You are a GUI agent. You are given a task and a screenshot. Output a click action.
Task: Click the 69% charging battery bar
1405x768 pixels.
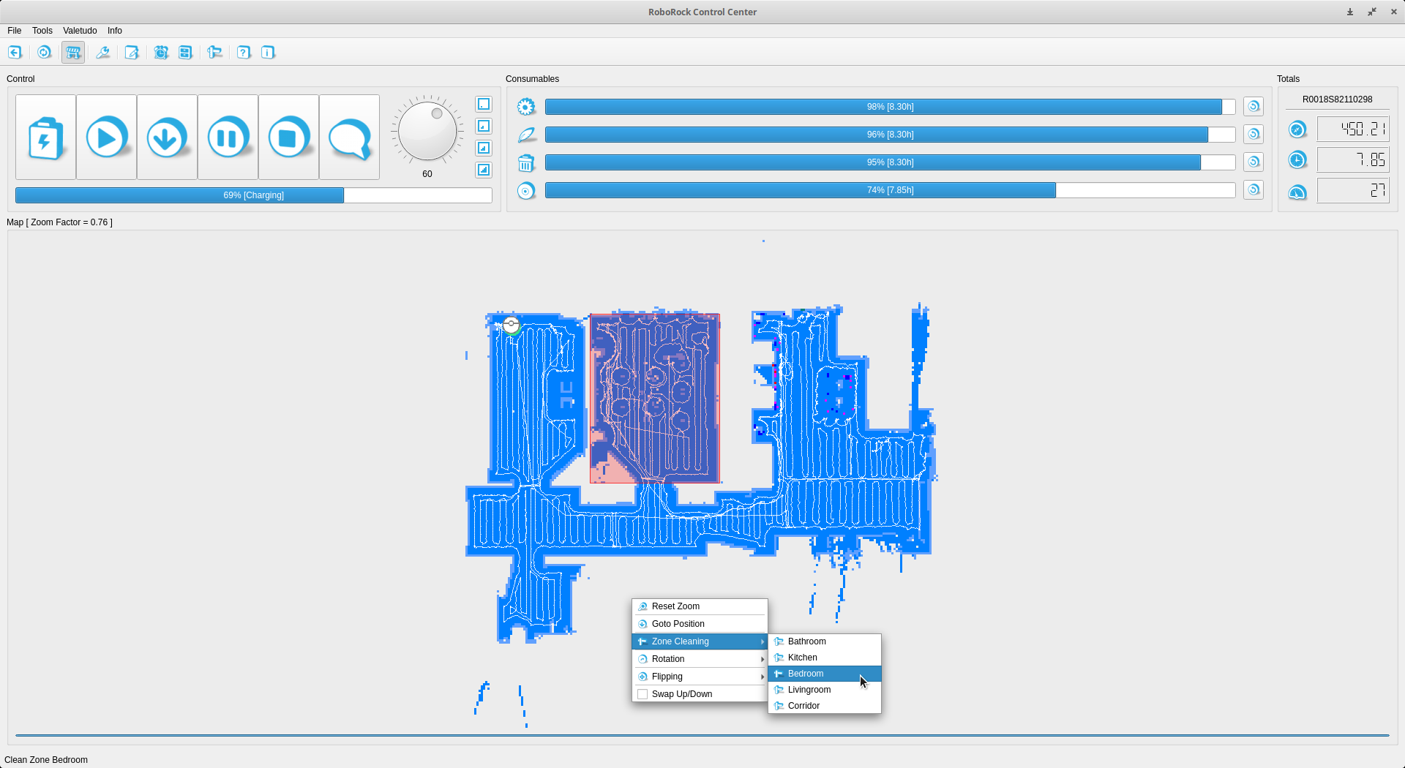coord(254,195)
